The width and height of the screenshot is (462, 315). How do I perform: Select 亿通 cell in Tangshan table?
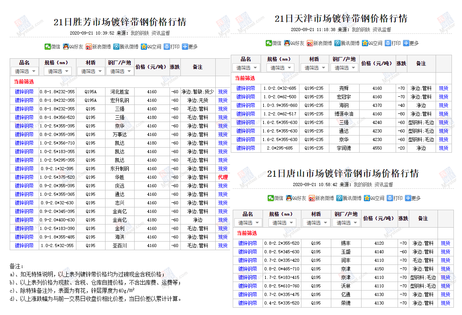click(x=346, y=295)
